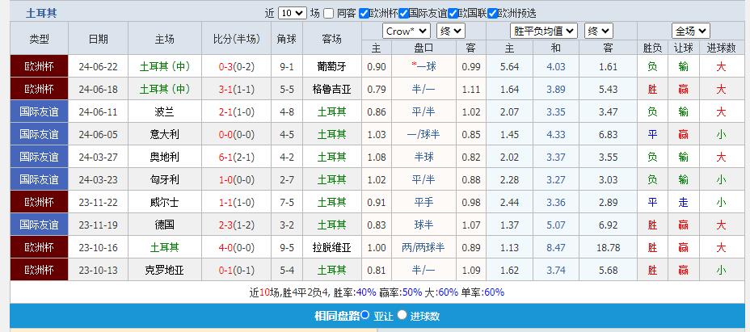Expand the Crow* bookmaker dropdown
This screenshot has width=750, height=332.
tap(407, 31)
